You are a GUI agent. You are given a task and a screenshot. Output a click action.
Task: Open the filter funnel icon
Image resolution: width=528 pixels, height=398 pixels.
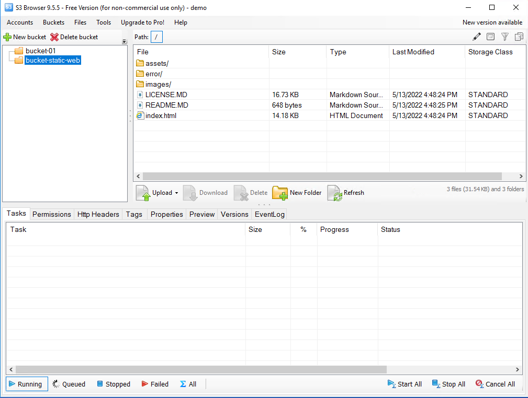coord(504,37)
